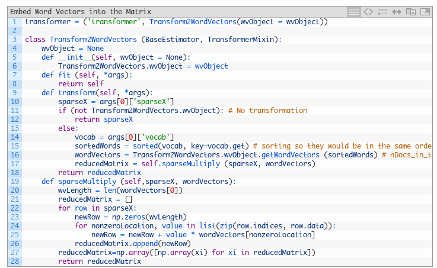Image resolution: width=437 pixels, height=268 pixels.
Task: Click 'transform' method name on line 9
Action: (76, 93)
